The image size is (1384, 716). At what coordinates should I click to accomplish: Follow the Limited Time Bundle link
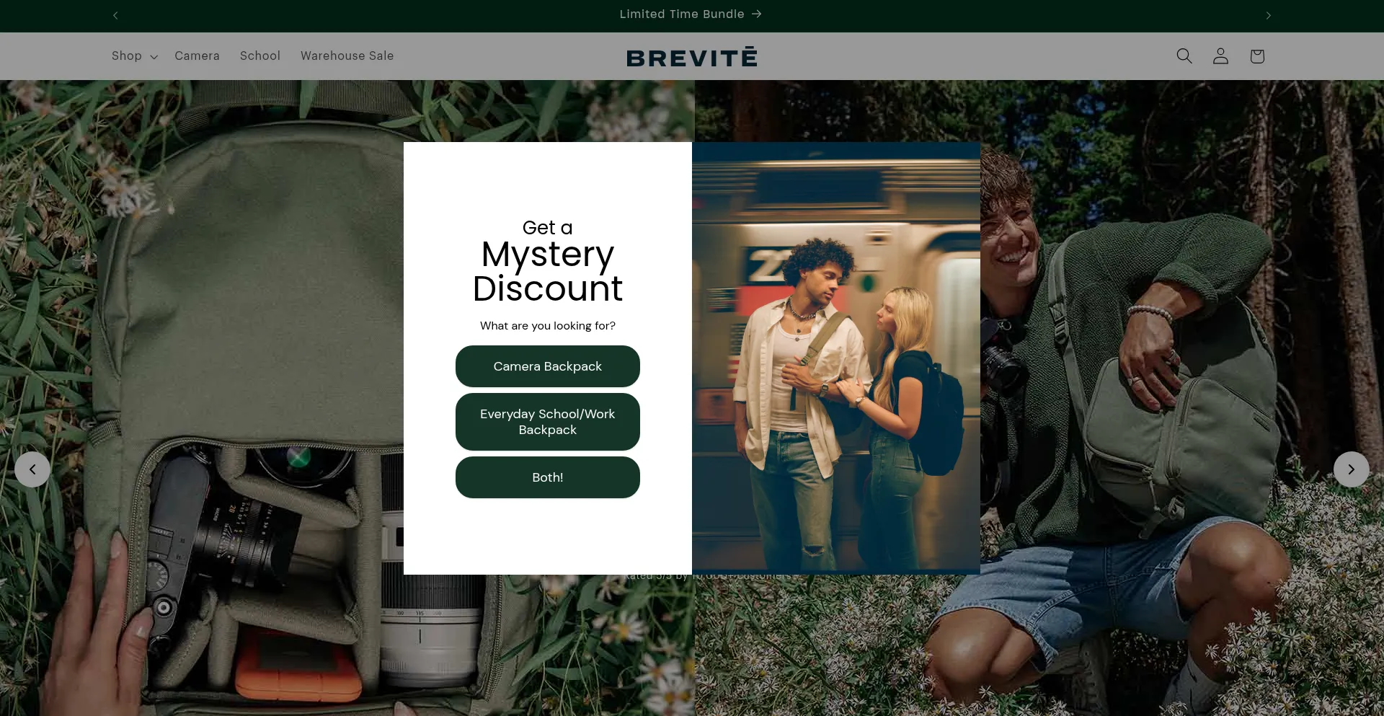tap(690, 14)
